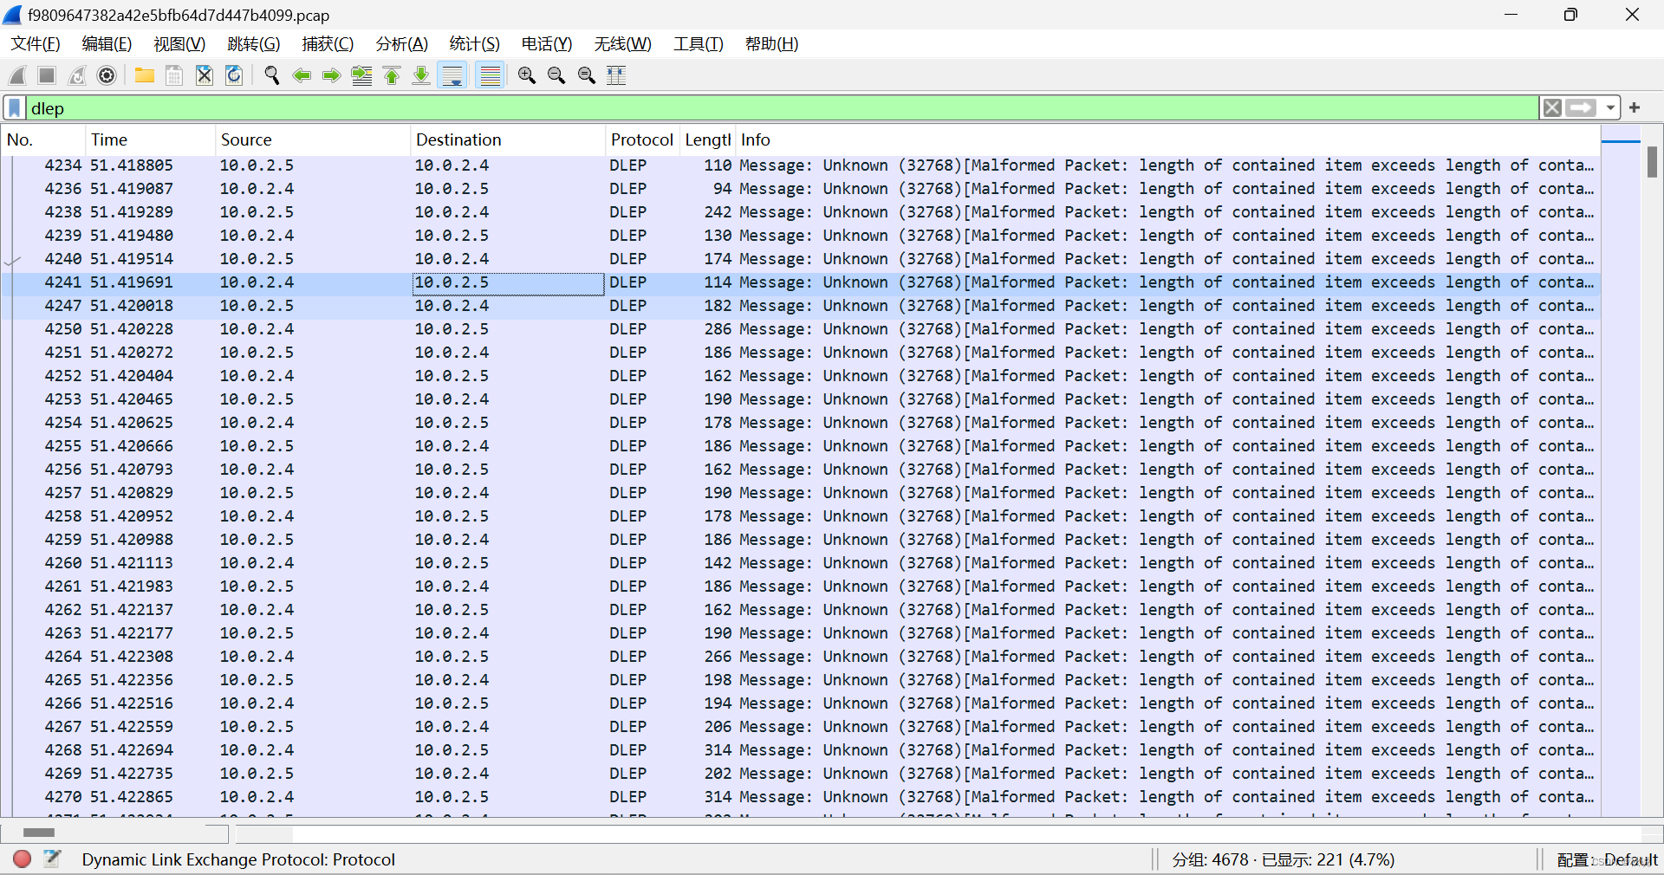1664x875 pixels.
Task: Open a capture file with folder icon
Action: (x=145, y=75)
